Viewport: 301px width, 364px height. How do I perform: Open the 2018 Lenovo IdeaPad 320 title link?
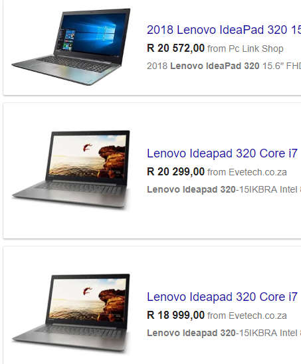tap(224, 30)
